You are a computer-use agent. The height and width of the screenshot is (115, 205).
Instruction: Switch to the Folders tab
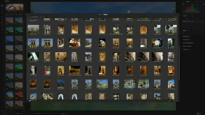point(105,15)
